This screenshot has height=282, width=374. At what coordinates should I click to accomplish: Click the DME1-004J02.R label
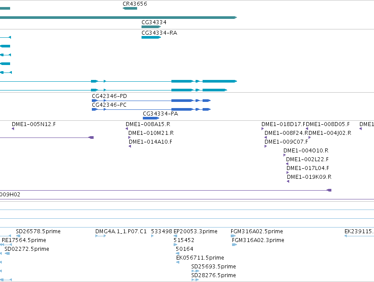330,133
